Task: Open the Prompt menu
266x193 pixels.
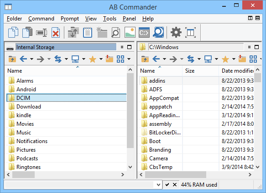Action: (70, 19)
